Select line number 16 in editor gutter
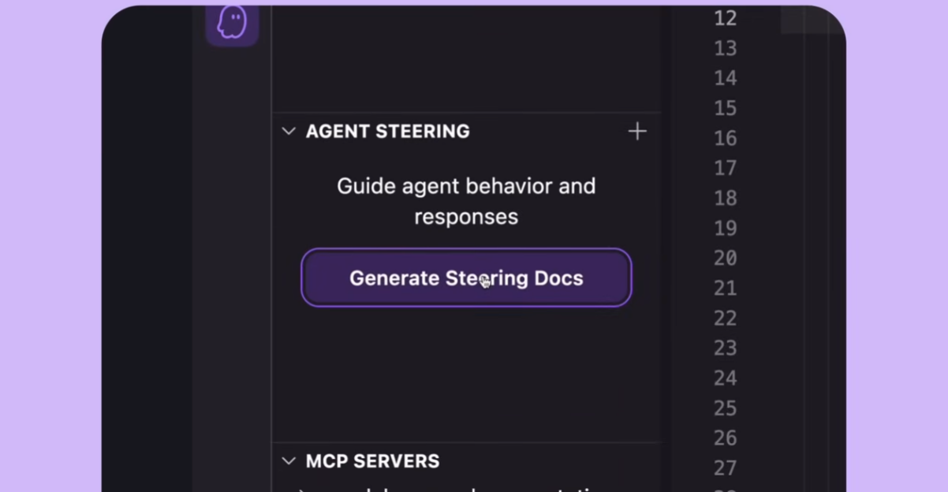Image resolution: width=948 pixels, height=492 pixels. [x=726, y=138]
